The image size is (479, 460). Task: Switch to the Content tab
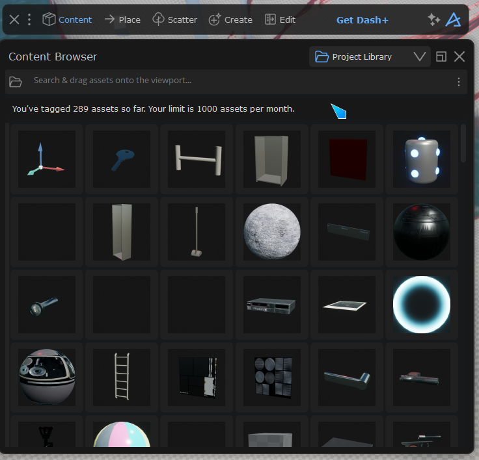pos(67,20)
